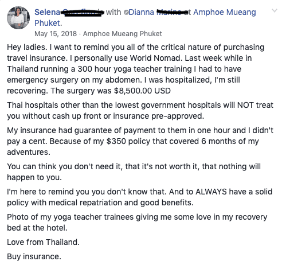Screen dimensions: 282x265
Task: Click the blue 'Phuket.' link on second line
Action: (48, 23)
